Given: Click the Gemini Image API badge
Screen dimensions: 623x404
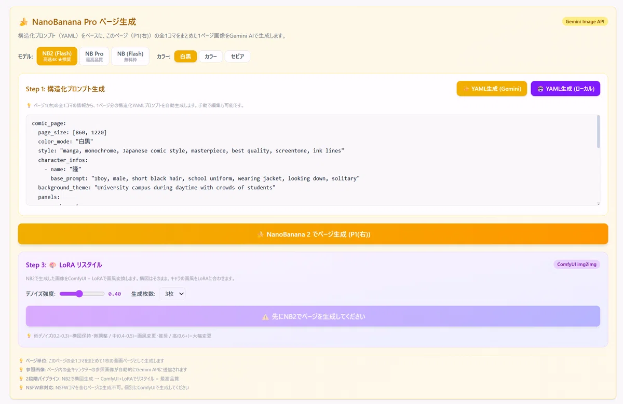Looking at the screenshot, I should tap(585, 21).
